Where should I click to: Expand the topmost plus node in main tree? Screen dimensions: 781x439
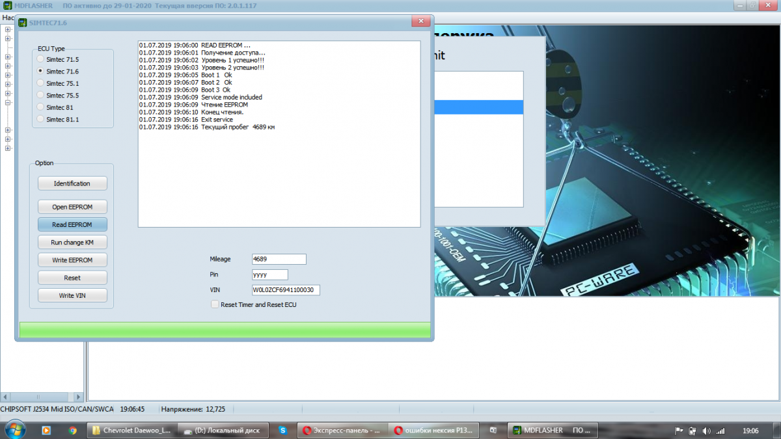(8, 29)
